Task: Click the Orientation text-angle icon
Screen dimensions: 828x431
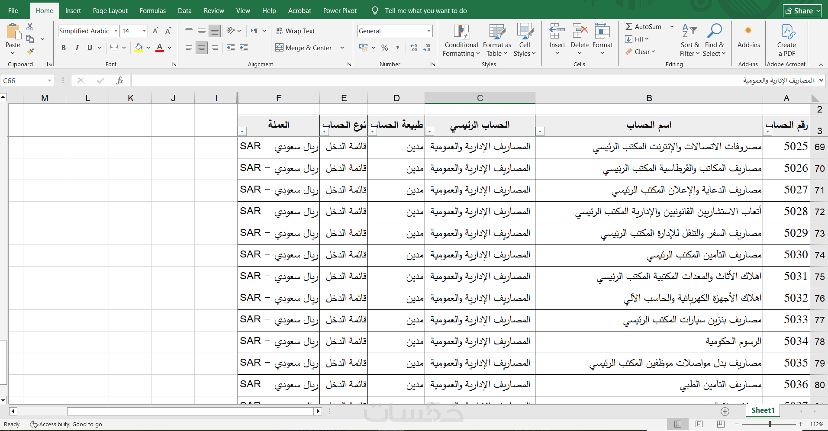Action: [x=231, y=31]
